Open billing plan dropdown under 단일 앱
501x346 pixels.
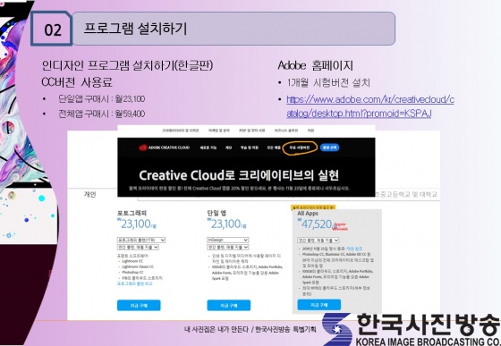(x=227, y=247)
